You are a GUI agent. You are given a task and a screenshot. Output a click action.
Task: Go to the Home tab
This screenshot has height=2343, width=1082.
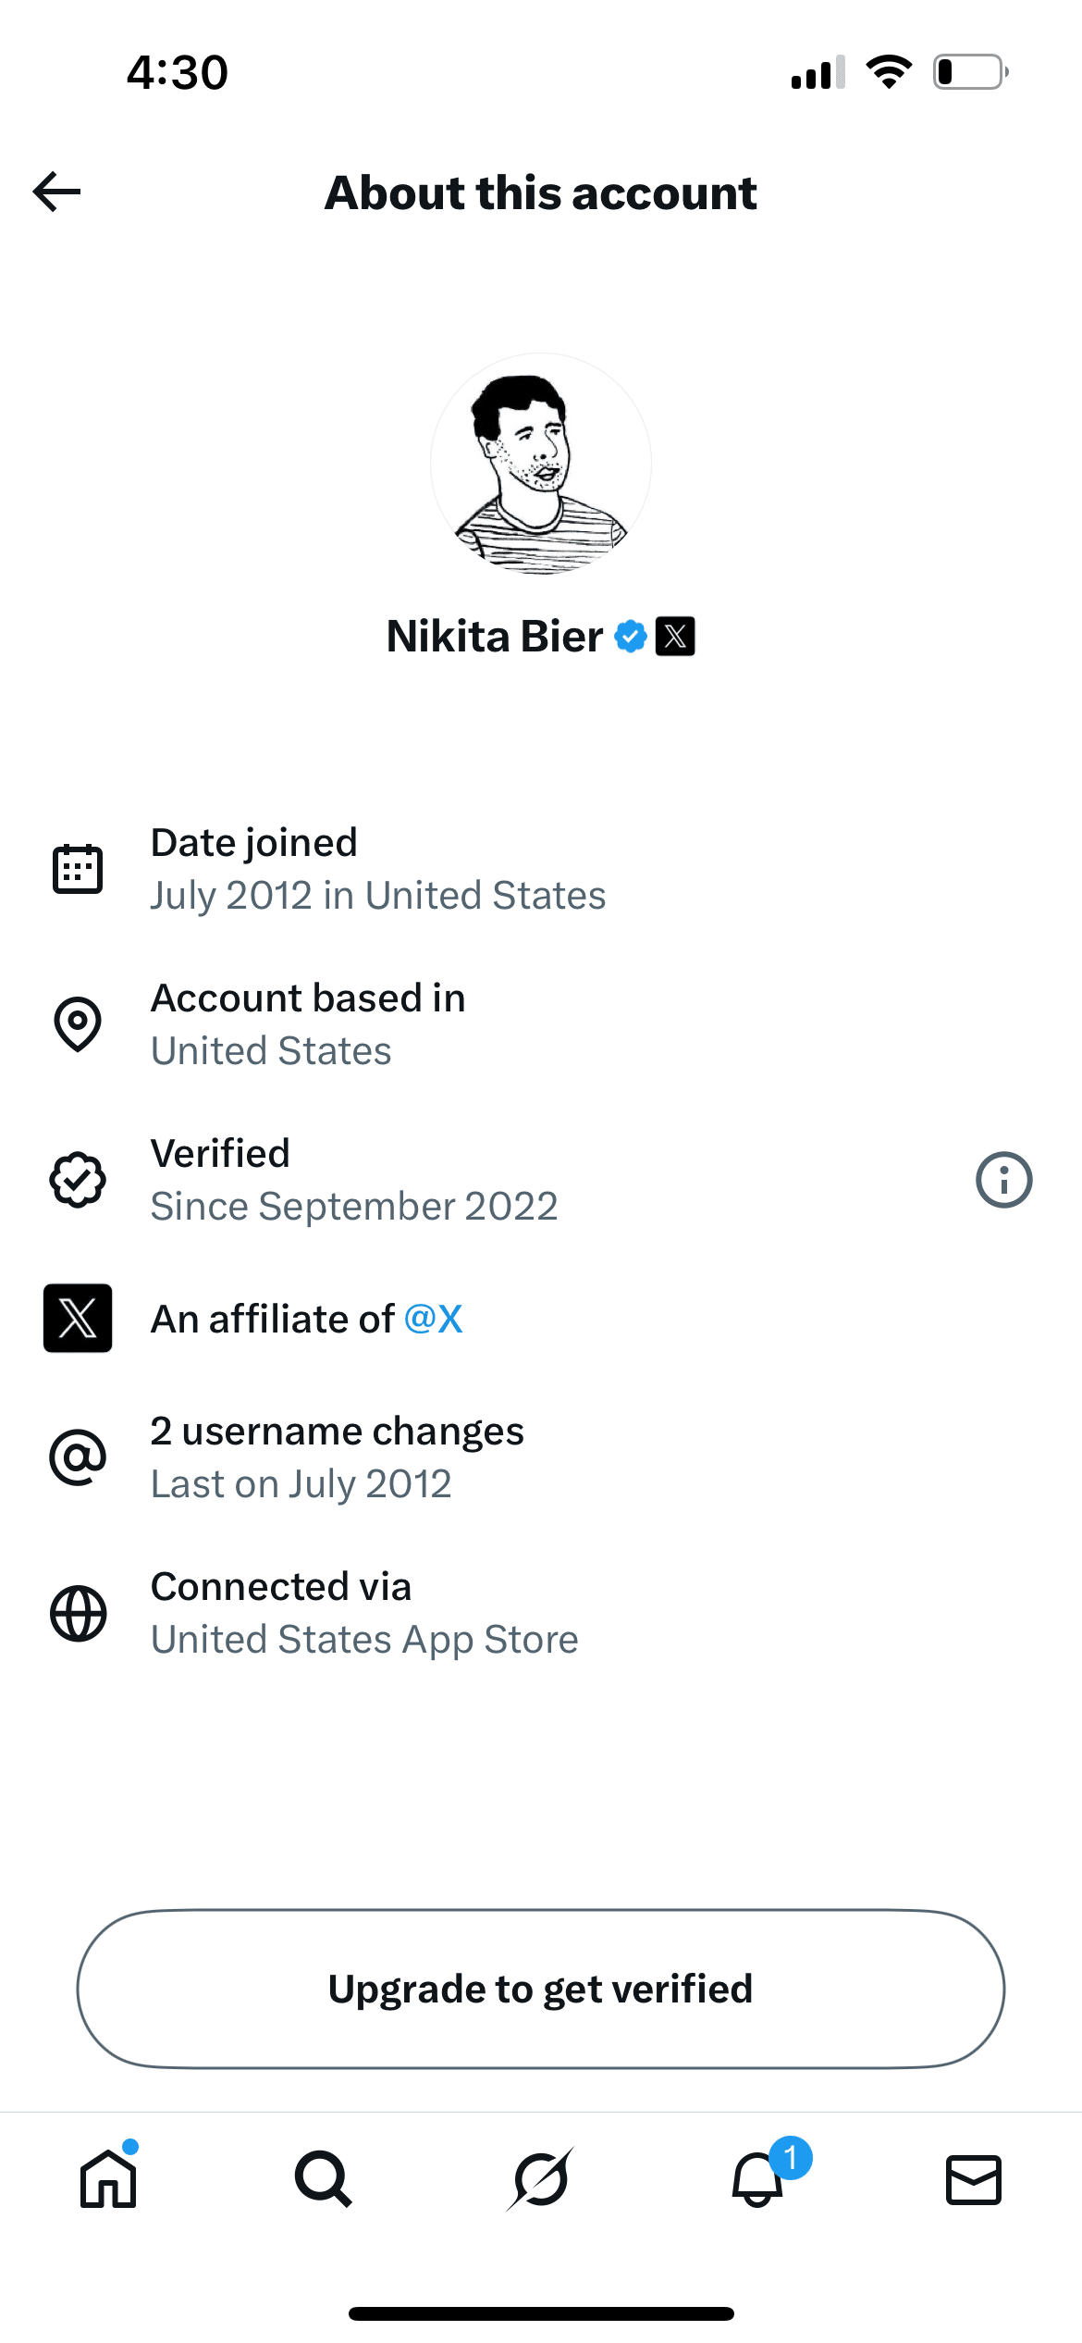(108, 2178)
